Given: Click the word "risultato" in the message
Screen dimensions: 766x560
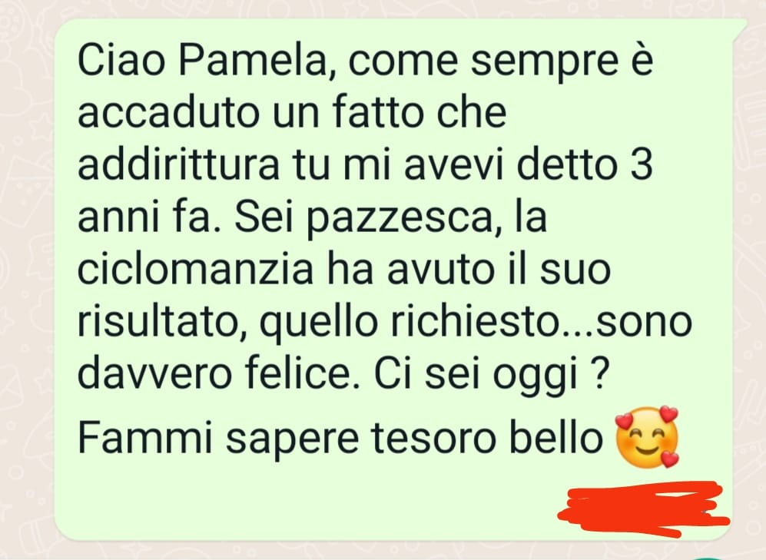Looking at the screenshot, I should 164,322.
